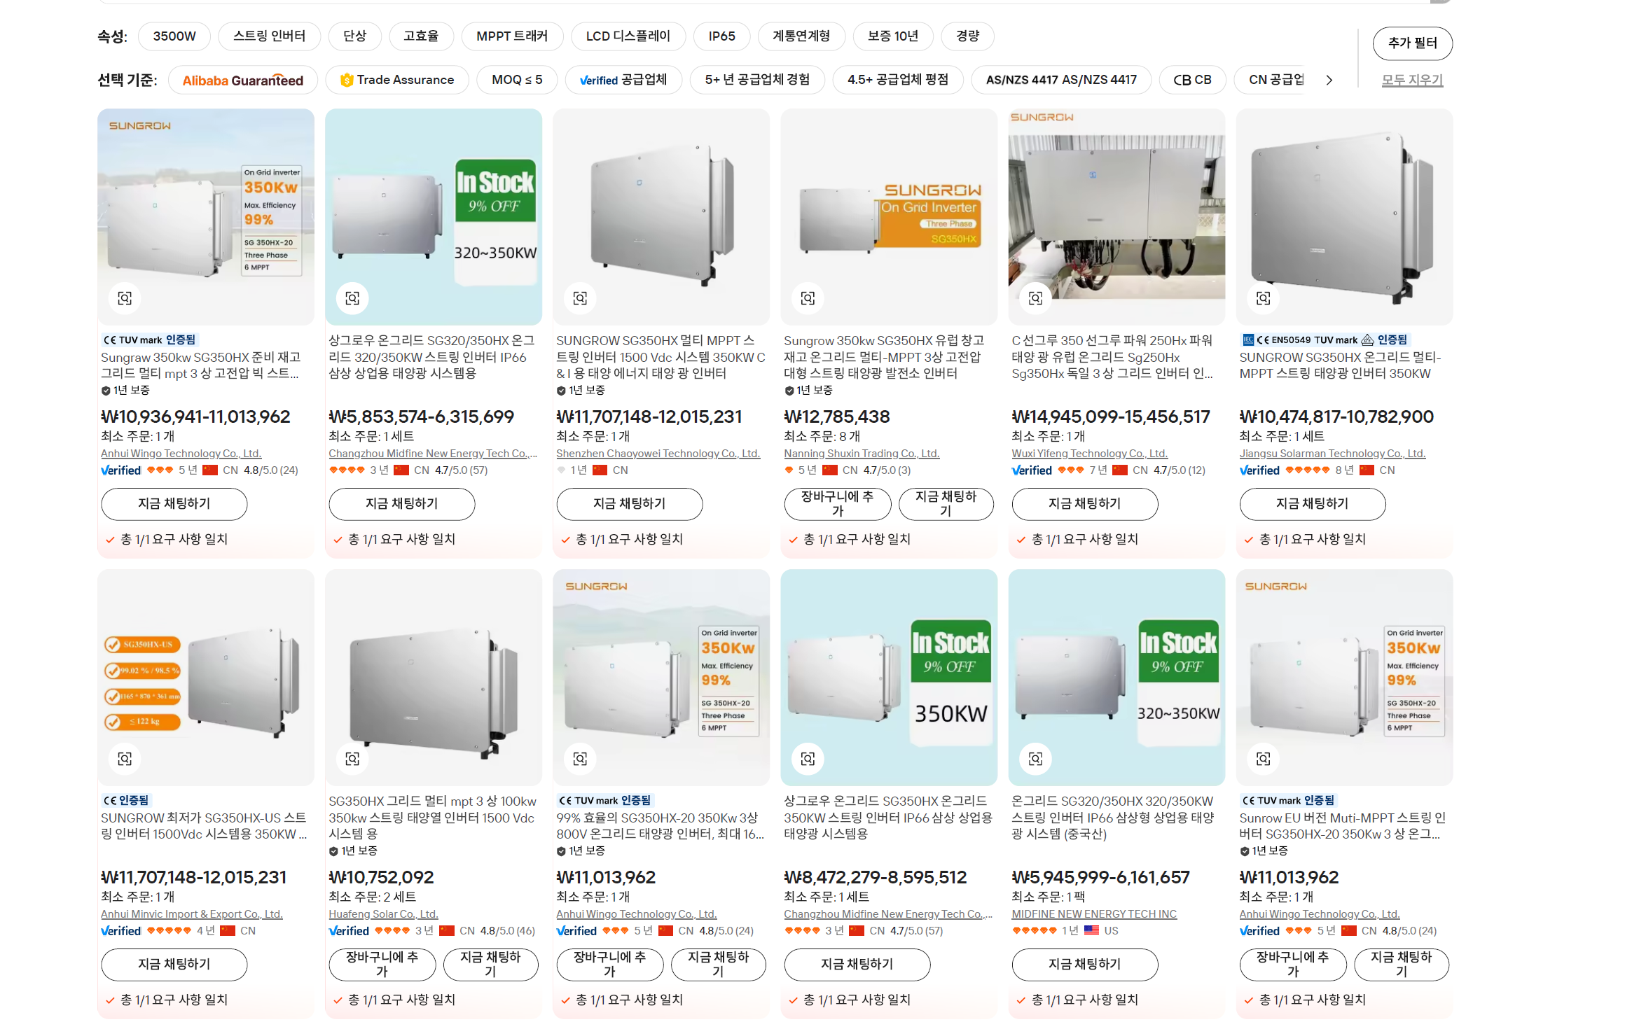Toggle the 보증 10년 filter chip

(893, 36)
